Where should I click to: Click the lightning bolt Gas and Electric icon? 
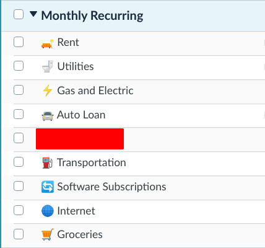pyautogui.click(x=48, y=91)
